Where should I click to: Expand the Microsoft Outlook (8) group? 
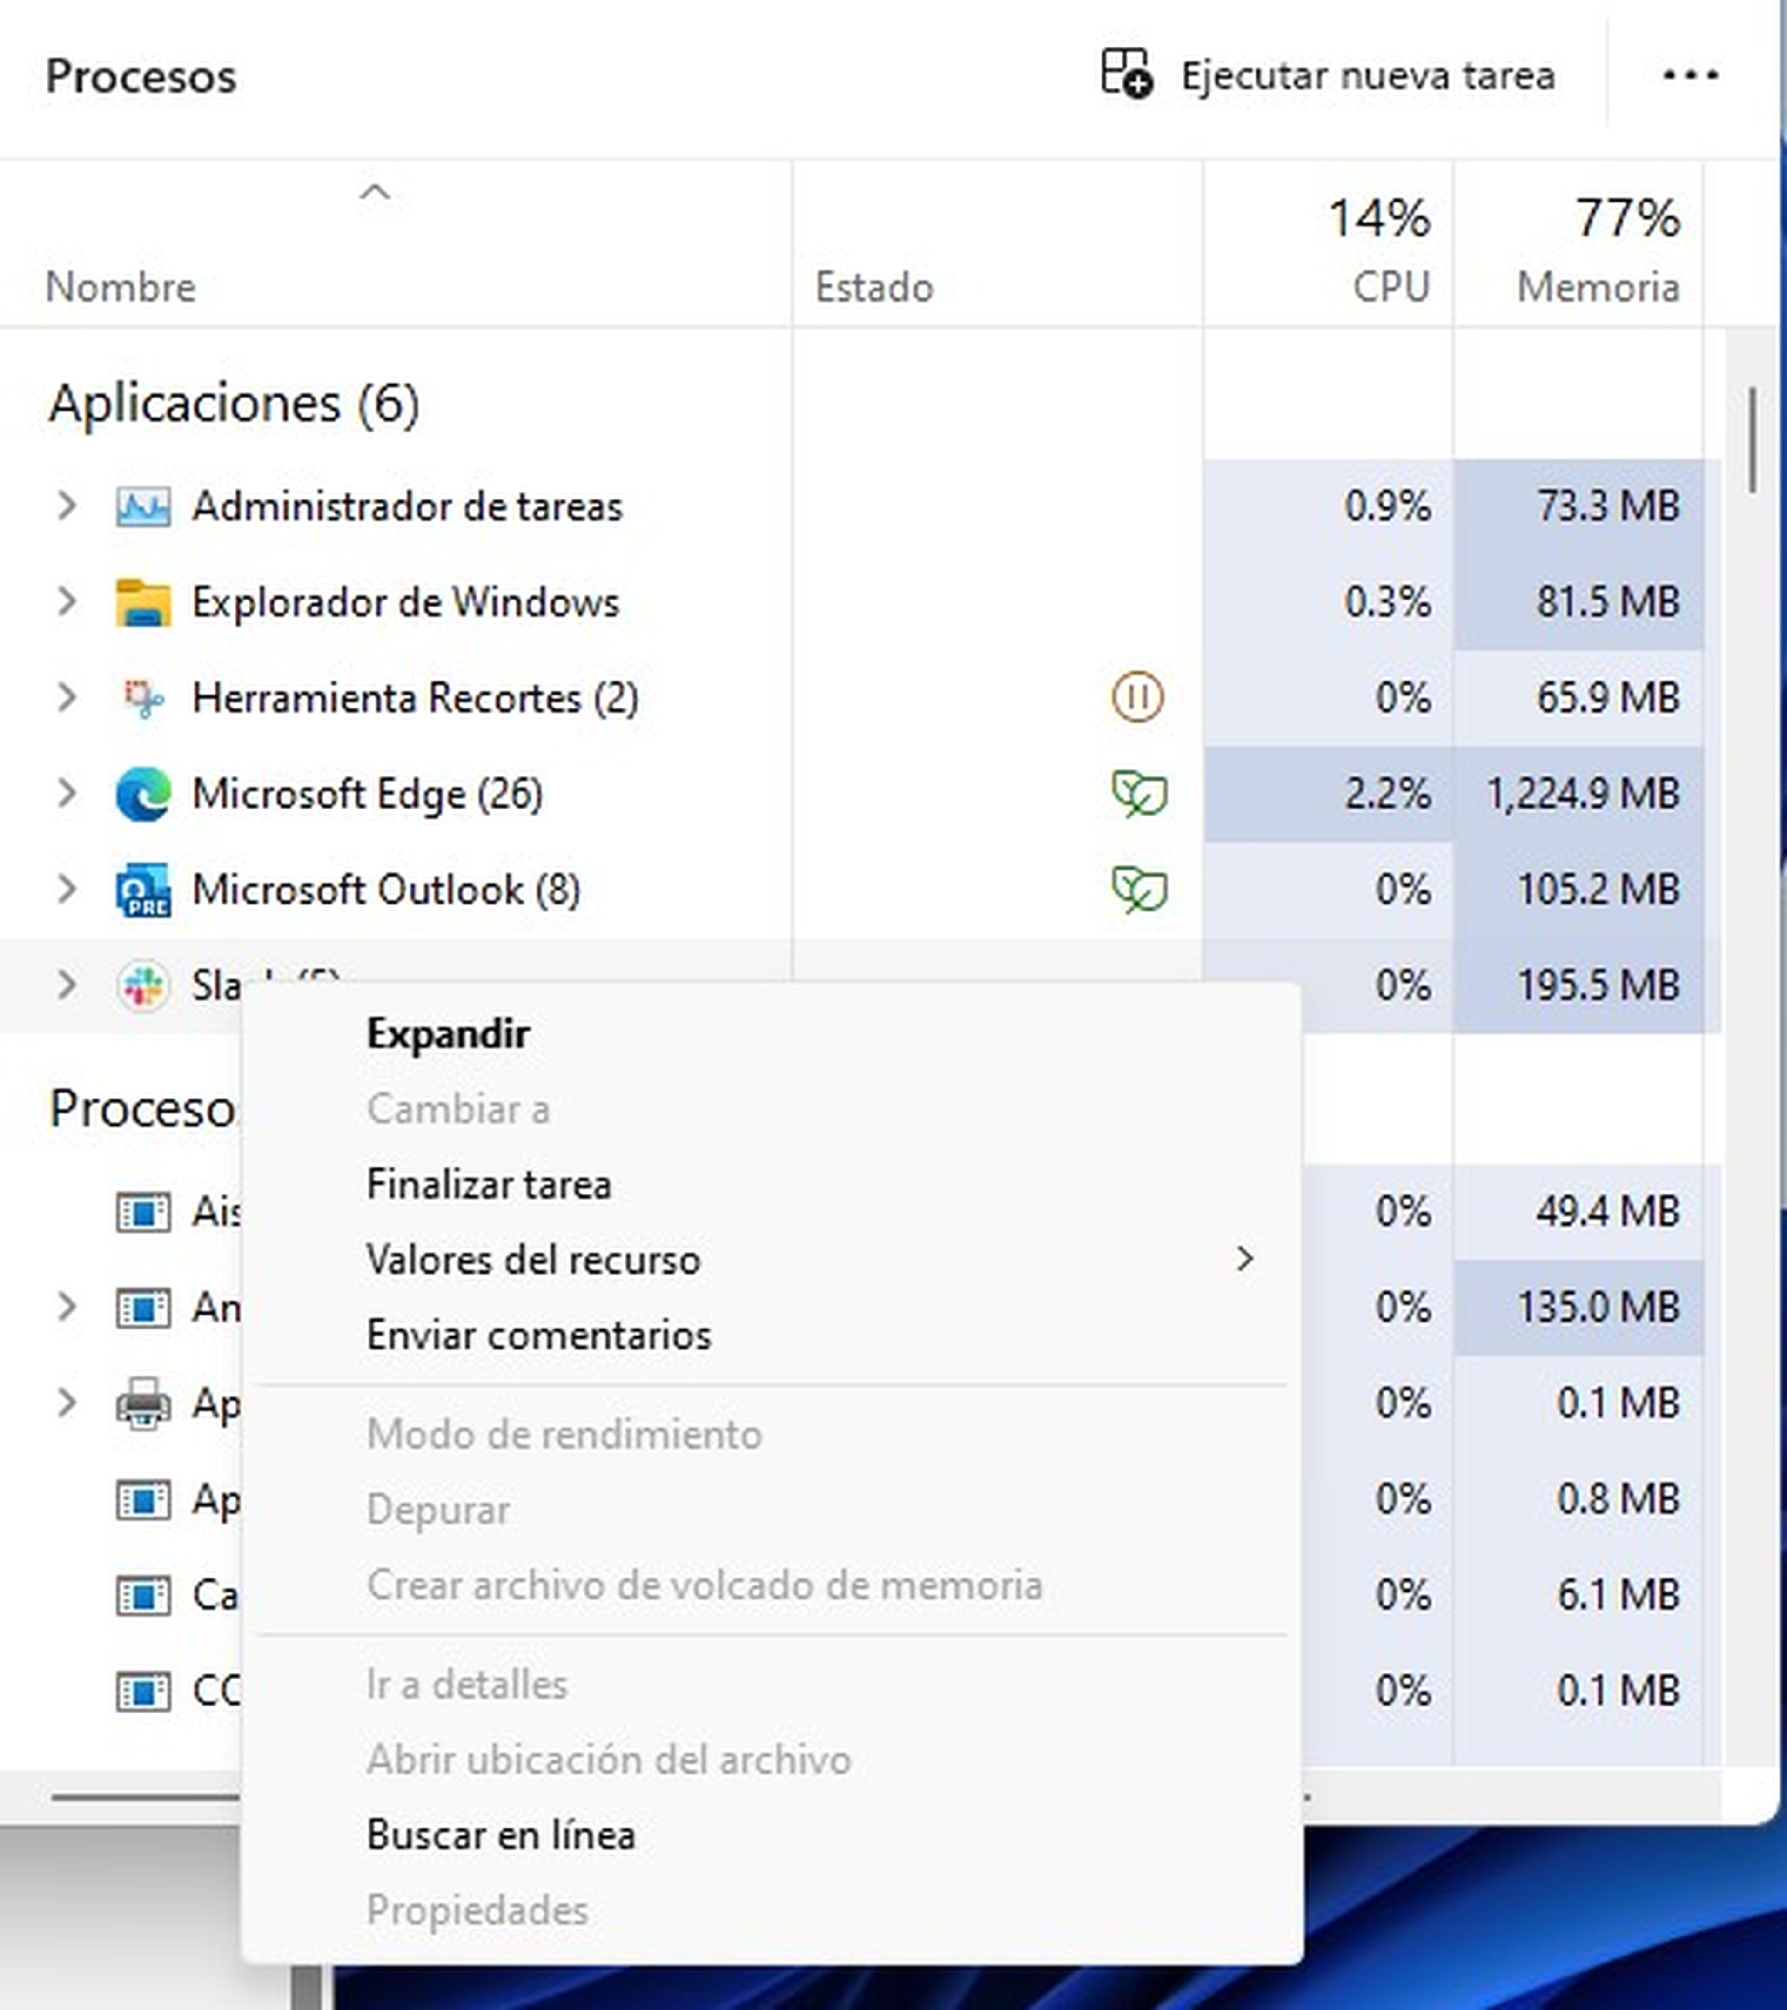[66, 889]
